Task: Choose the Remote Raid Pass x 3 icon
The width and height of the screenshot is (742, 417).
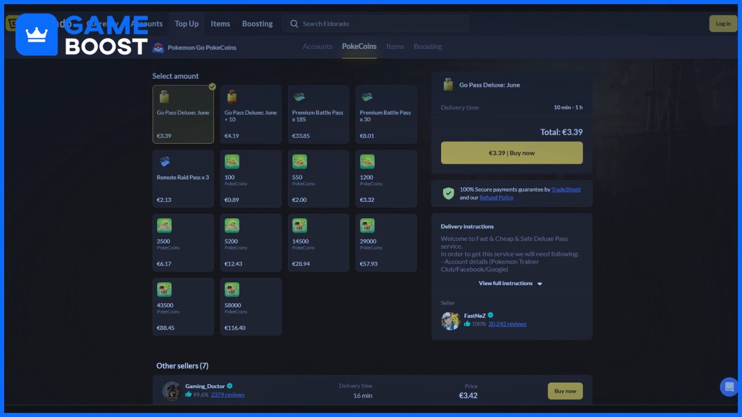Action: pos(164,162)
